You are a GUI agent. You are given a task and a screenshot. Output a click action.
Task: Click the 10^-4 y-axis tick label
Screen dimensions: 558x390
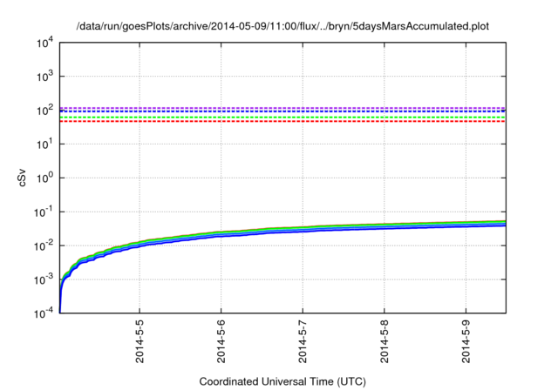(43, 313)
